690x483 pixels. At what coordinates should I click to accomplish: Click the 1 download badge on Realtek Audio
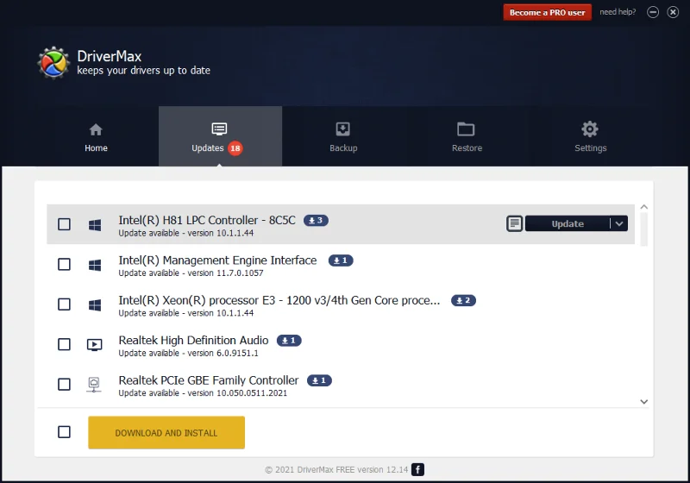click(x=289, y=341)
